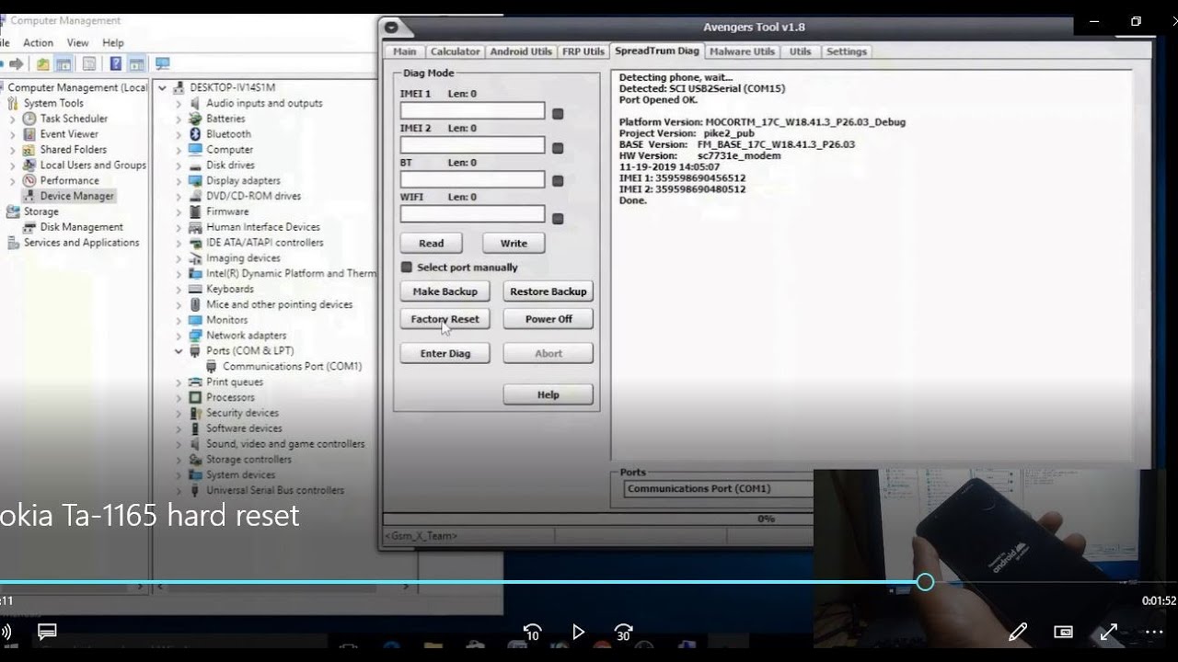Click the help toolbar icon in Computer Management
1178x662 pixels.
[x=115, y=63]
